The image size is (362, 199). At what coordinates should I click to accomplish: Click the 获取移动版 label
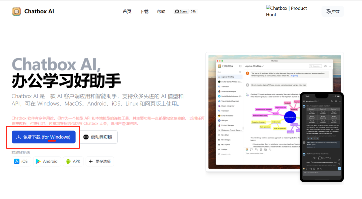coord(21,153)
